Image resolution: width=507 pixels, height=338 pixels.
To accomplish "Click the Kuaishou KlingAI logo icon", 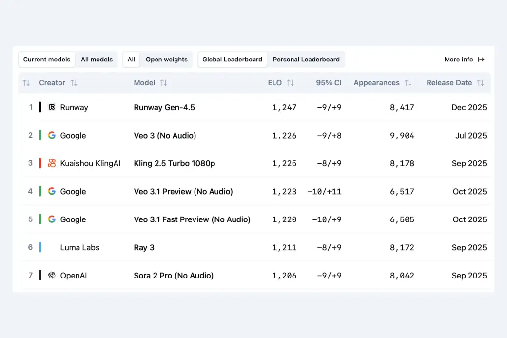I will tap(52, 163).
